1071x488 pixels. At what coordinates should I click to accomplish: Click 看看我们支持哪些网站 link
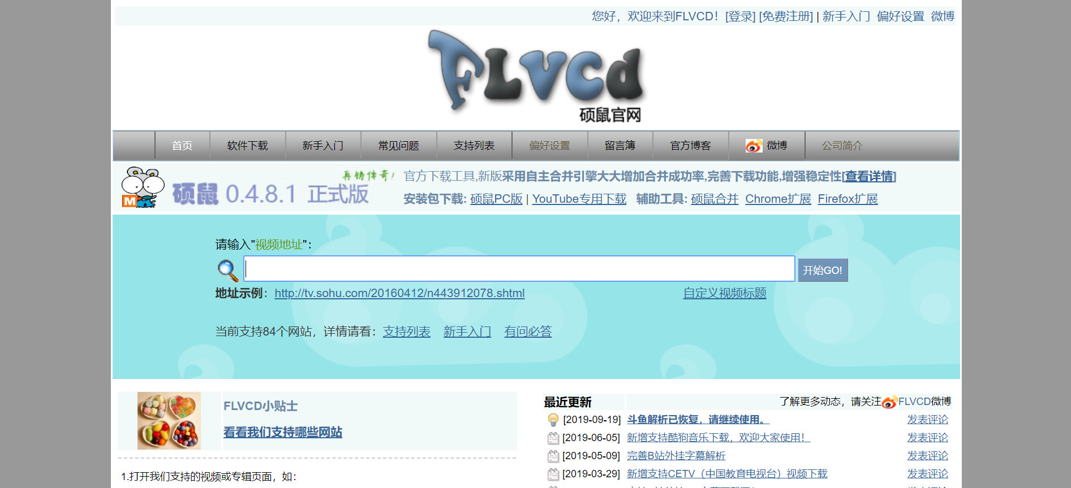[x=283, y=432]
